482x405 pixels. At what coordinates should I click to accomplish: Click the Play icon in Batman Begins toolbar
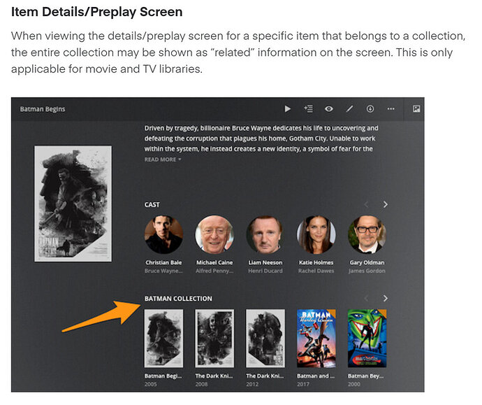point(287,109)
